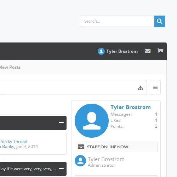The image size is (177, 177).
Task: Open blue Tyler Brostrom profile name link
Action: pos(131,107)
